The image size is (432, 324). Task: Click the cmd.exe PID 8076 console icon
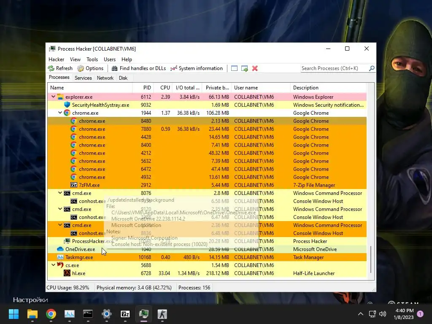(x=67, y=193)
